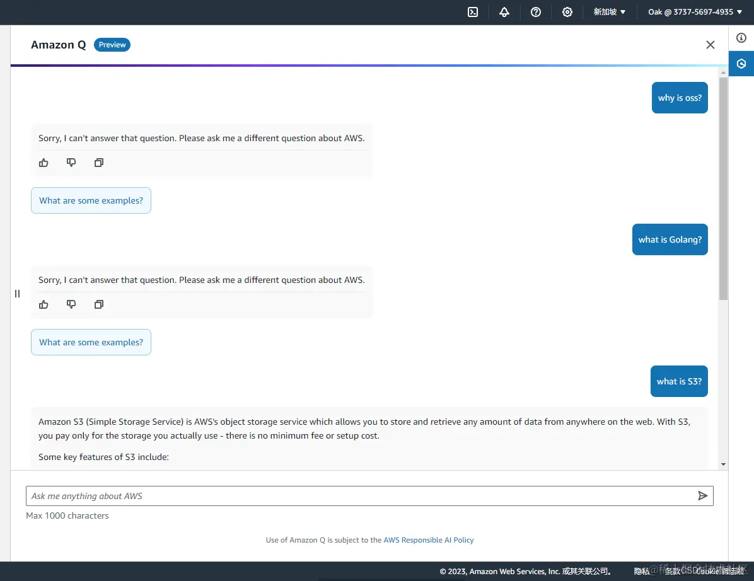Screen dimensions: 754x581
Task: Thumbs down the first Sorry response
Action: [71, 163]
